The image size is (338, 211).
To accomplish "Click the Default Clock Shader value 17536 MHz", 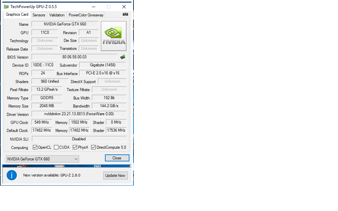I will pyautogui.click(x=116, y=130).
